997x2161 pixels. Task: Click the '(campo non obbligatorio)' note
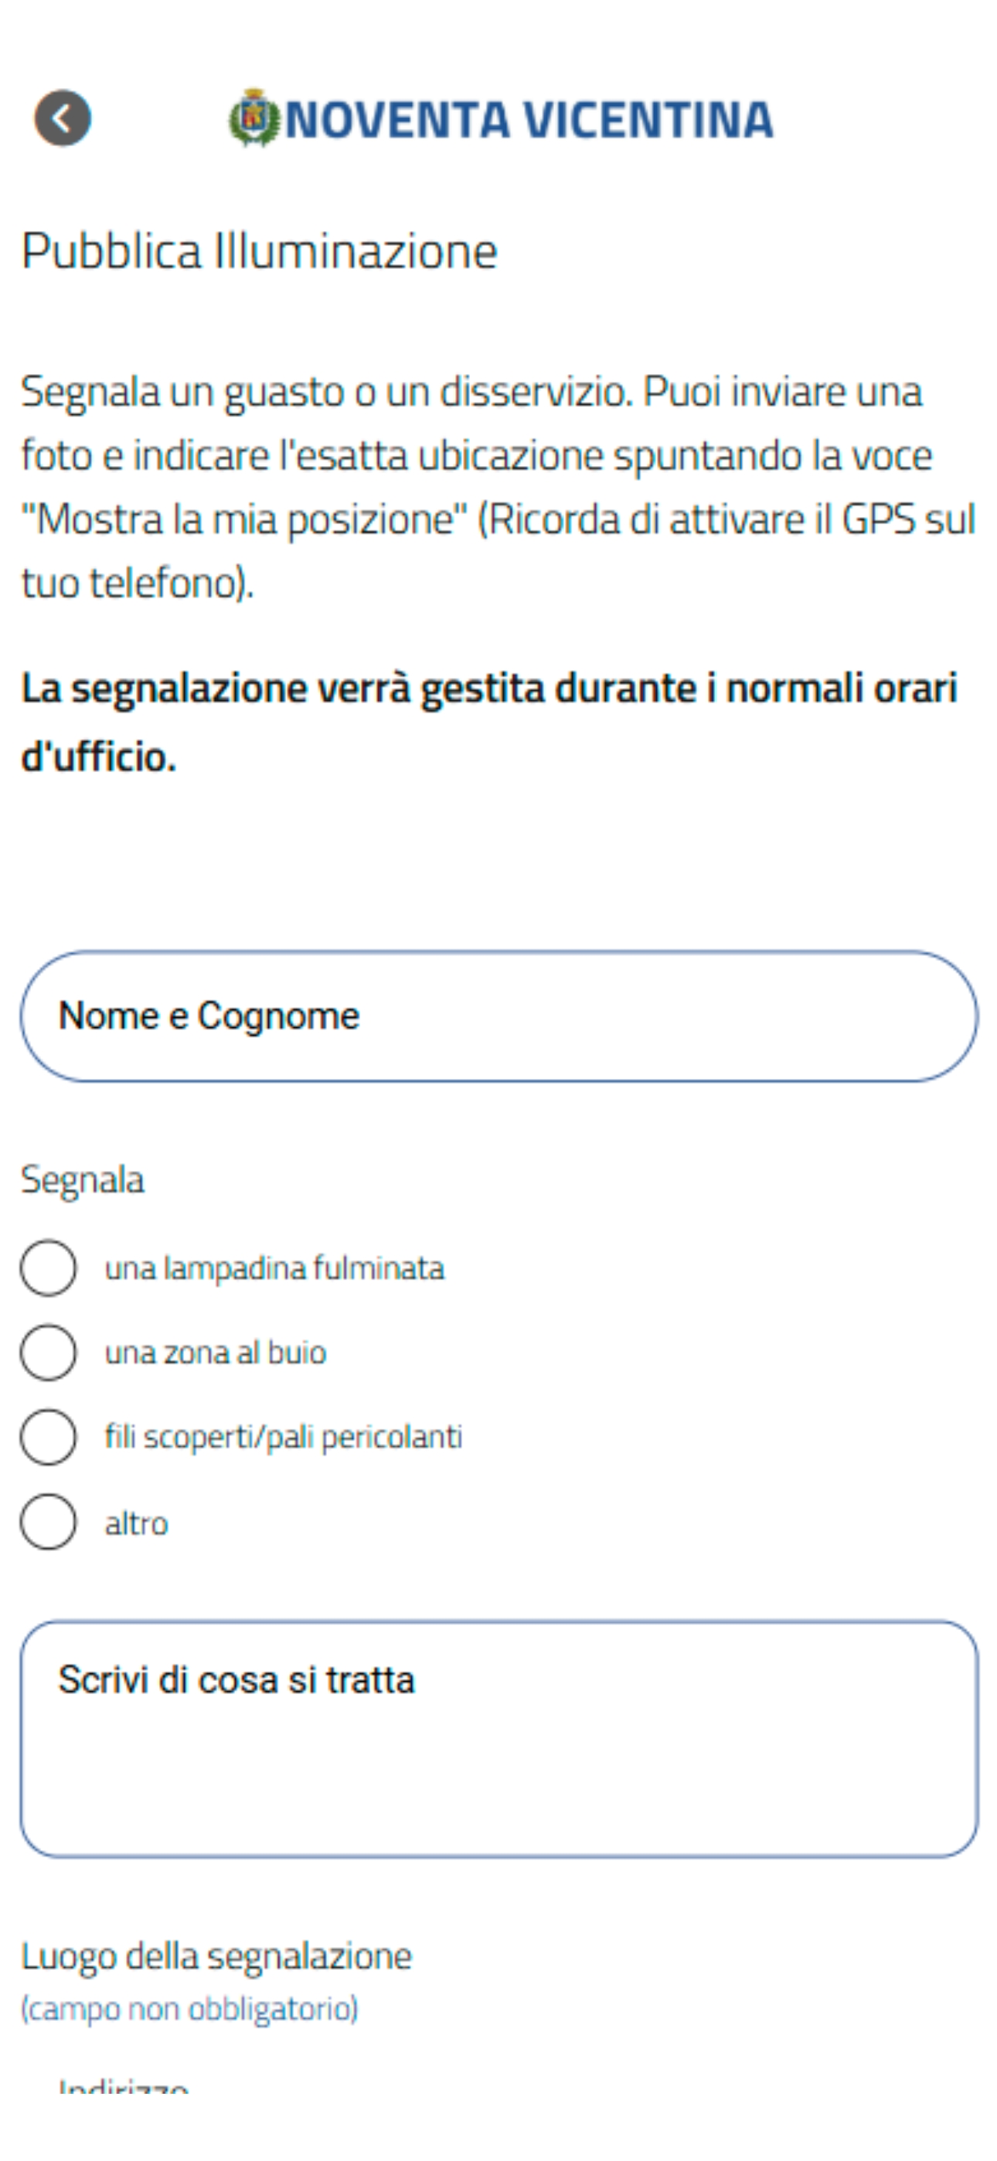(189, 2008)
